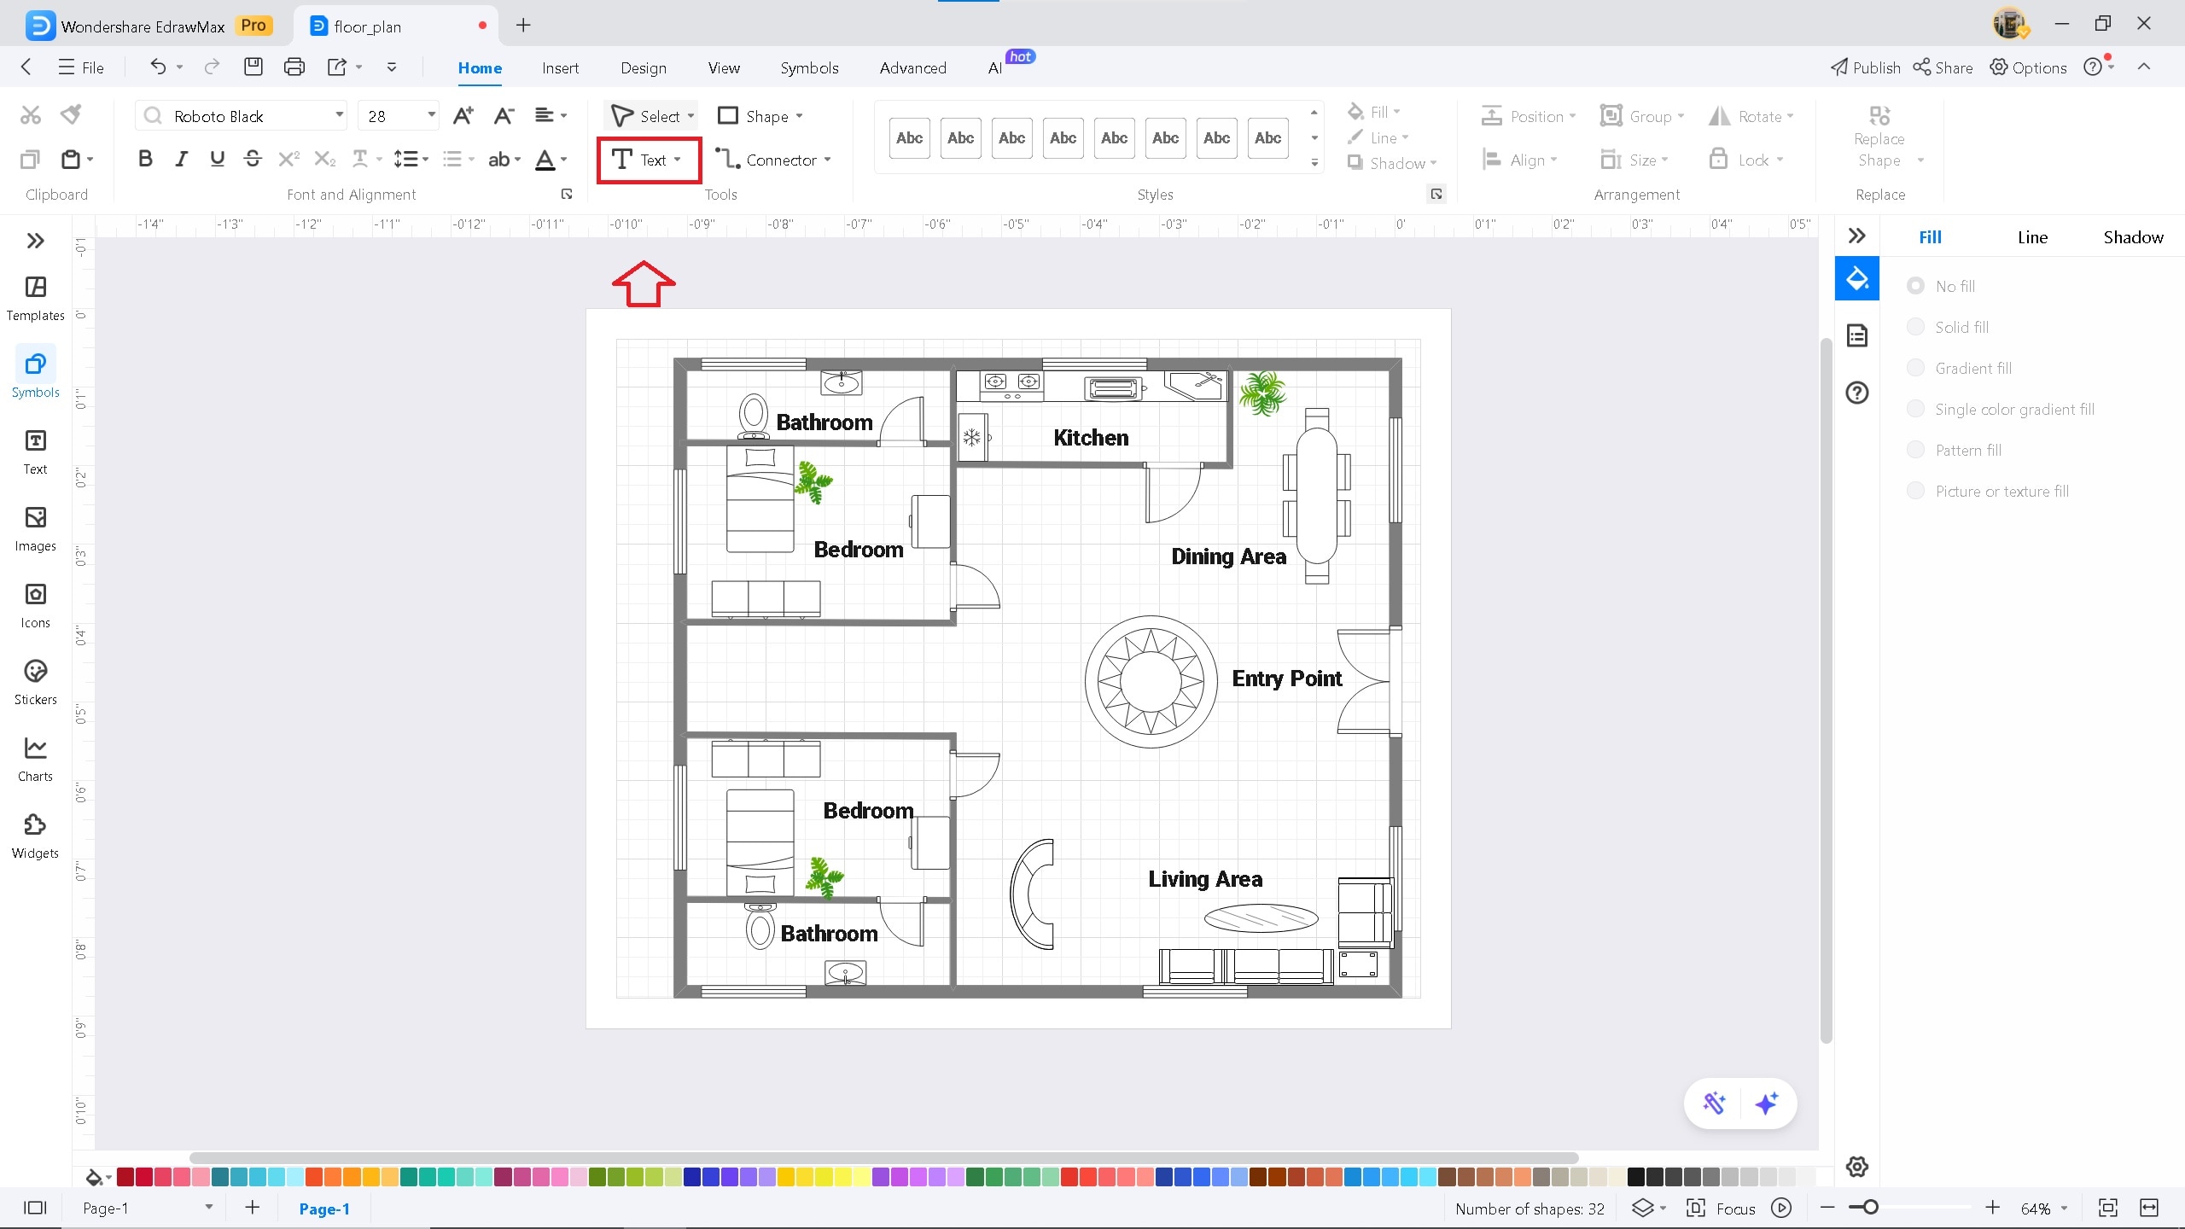The height and width of the screenshot is (1229, 2185).
Task: Open the font size dropdown
Action: click(432, 114)
